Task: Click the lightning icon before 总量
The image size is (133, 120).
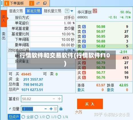Action: point(10,109)
